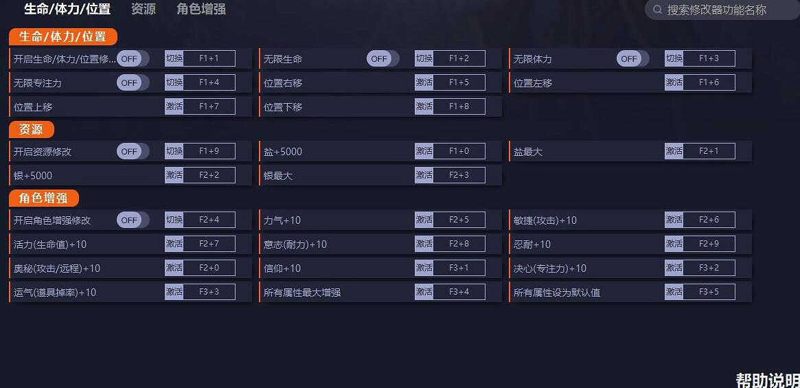
Task: Toggle 无限生命 switch on
Action: coord(382,58)
